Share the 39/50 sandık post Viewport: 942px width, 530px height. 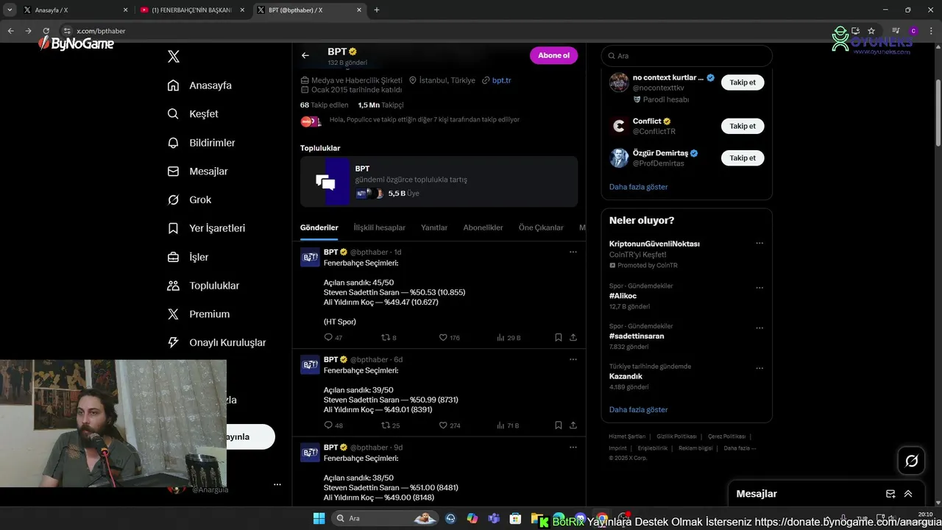tap(573, 425)
